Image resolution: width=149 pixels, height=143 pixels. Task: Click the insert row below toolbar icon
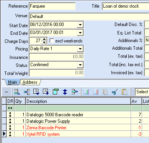pos(17,92)
